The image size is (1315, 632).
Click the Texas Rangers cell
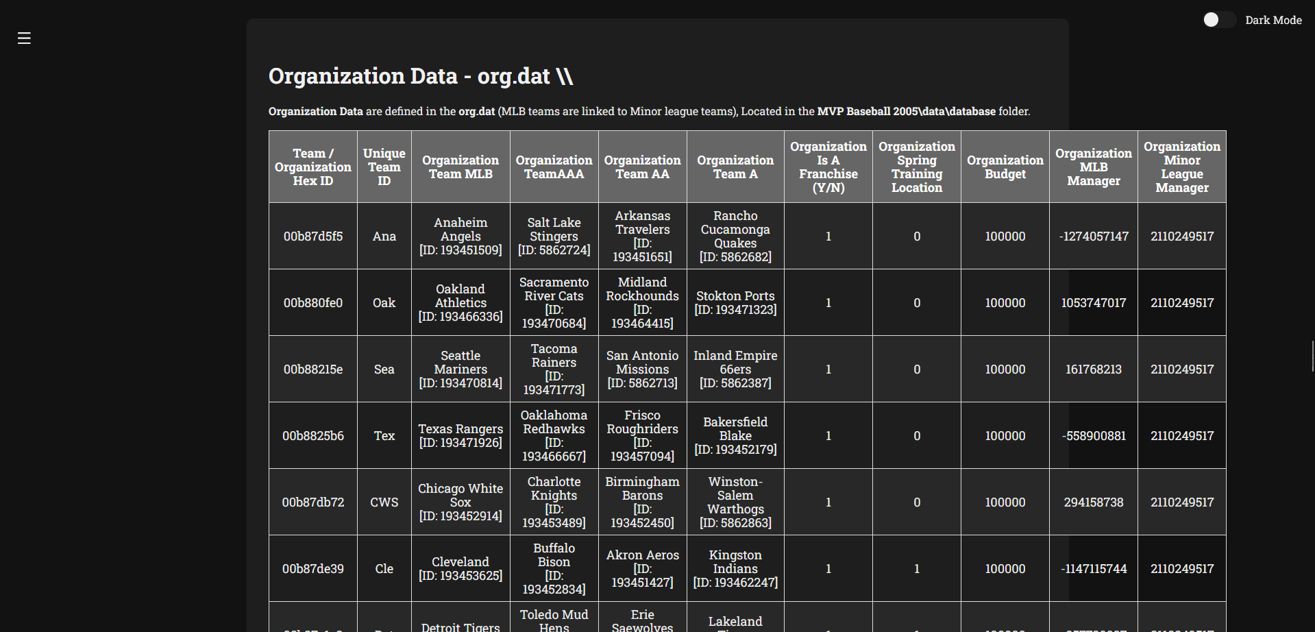pyautogui.click(x=460, y=436)
